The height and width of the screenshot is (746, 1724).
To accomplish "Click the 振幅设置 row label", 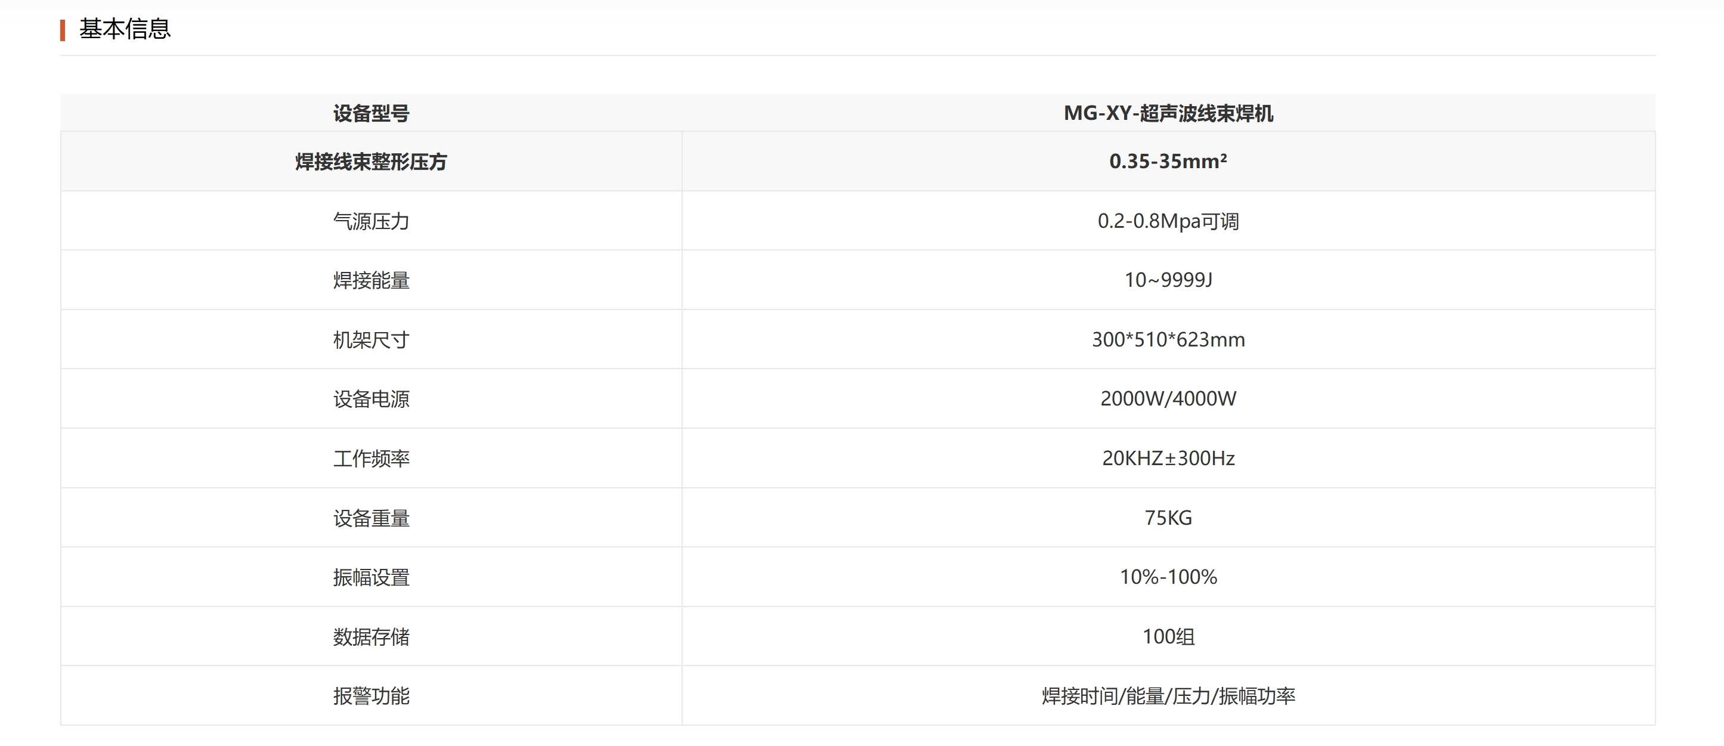I will point(372,577).
